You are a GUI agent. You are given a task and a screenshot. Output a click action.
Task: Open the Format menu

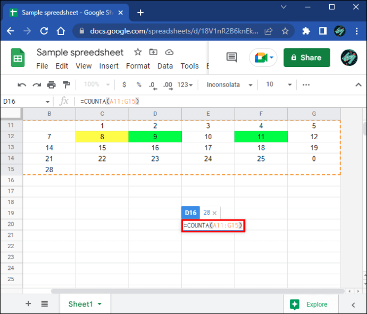pos(138,66)
